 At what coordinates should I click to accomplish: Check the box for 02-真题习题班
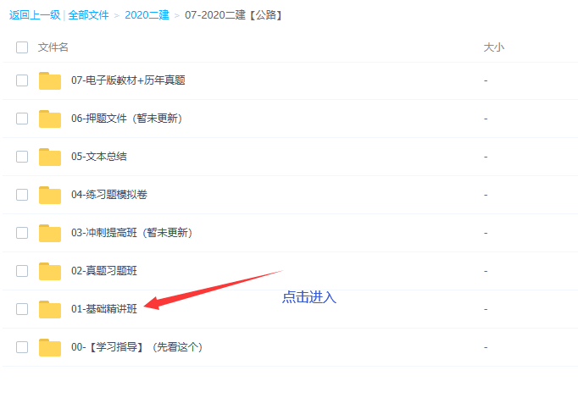[22, 271]
